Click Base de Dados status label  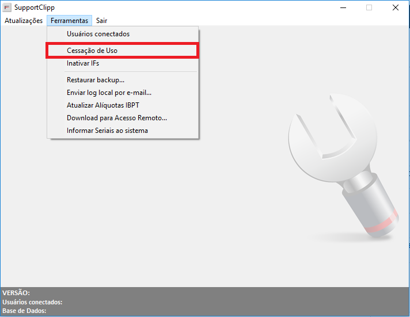pyautogui.click(x=24, y=311)
